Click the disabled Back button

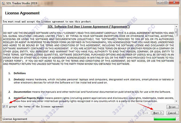144,113
